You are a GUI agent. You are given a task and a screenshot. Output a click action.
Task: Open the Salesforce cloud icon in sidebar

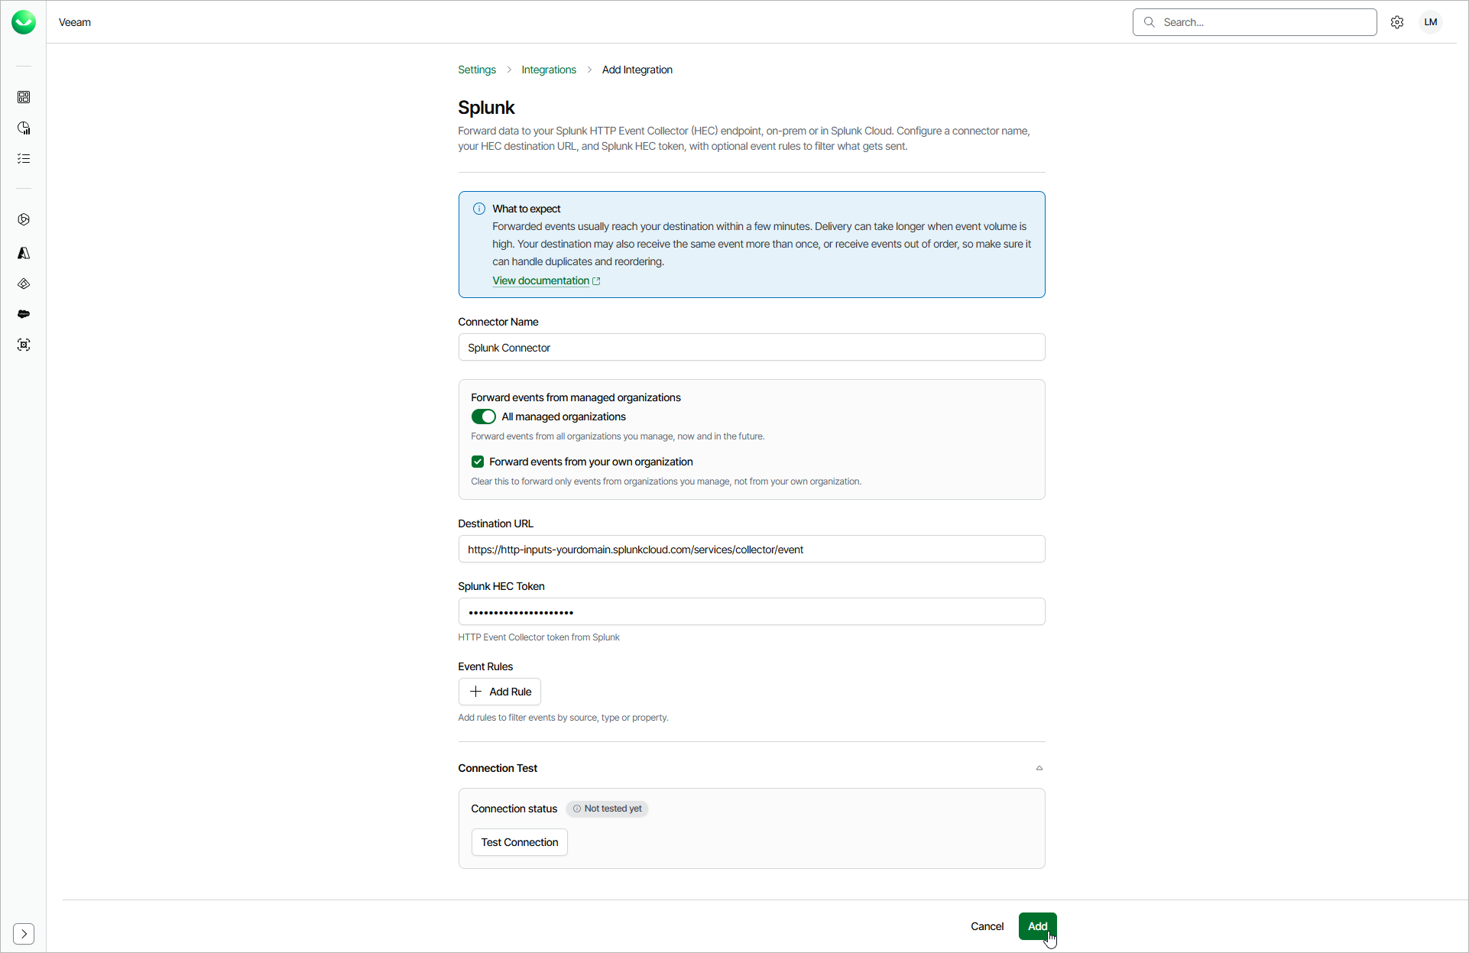[x=24, y=314]
